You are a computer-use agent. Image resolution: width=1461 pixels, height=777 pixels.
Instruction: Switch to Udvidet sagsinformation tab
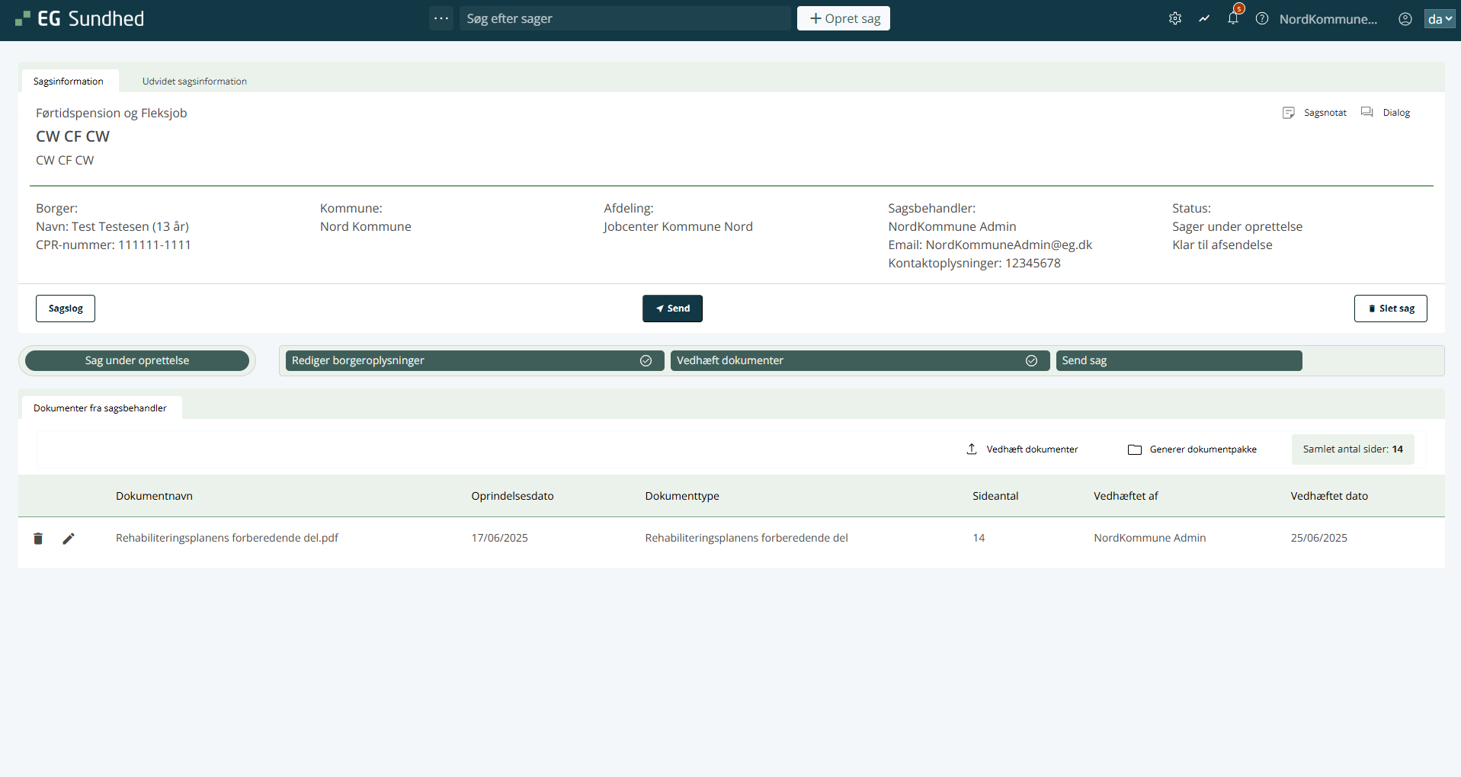coord(194,82)
